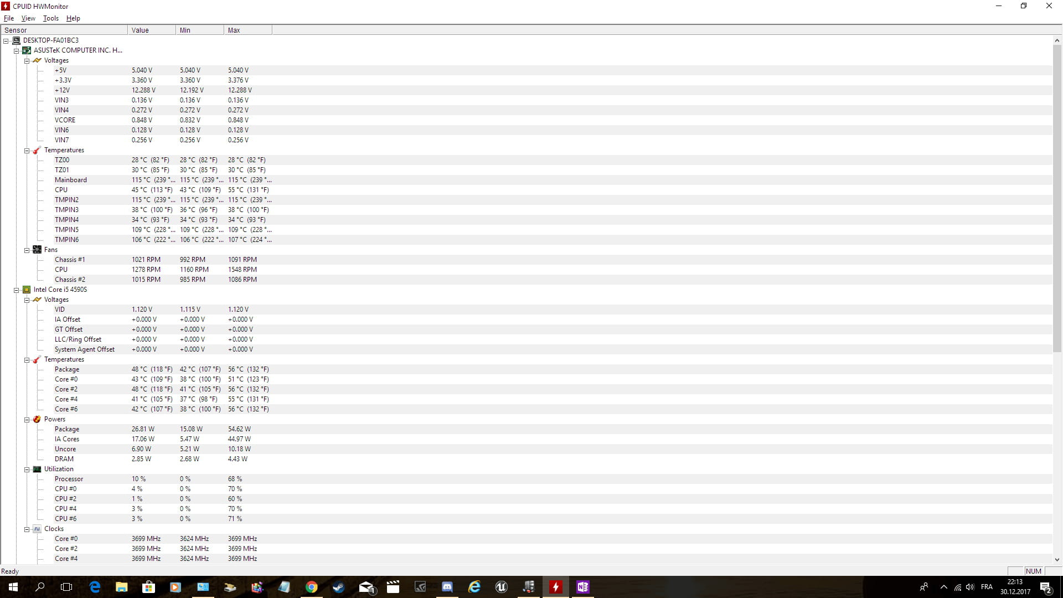Open the Tools menu
Image resolution: width=1063 pixels, height=598 pixels.
click(x=50, y=18)
